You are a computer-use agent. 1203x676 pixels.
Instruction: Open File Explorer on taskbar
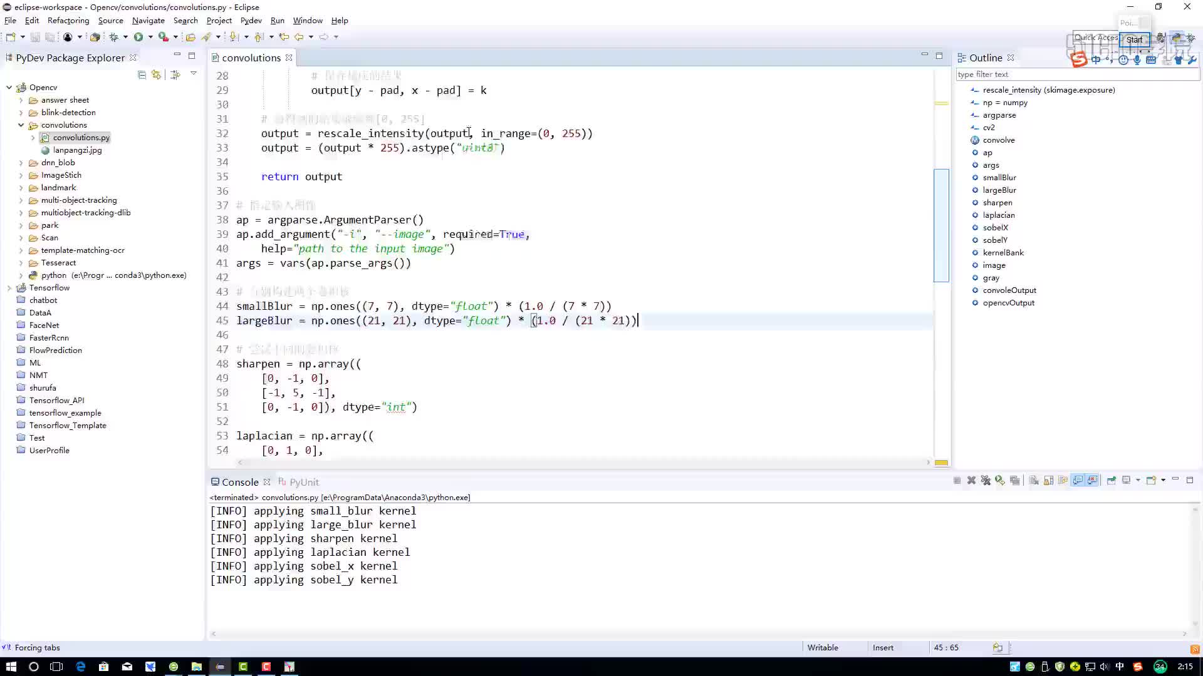196,667
